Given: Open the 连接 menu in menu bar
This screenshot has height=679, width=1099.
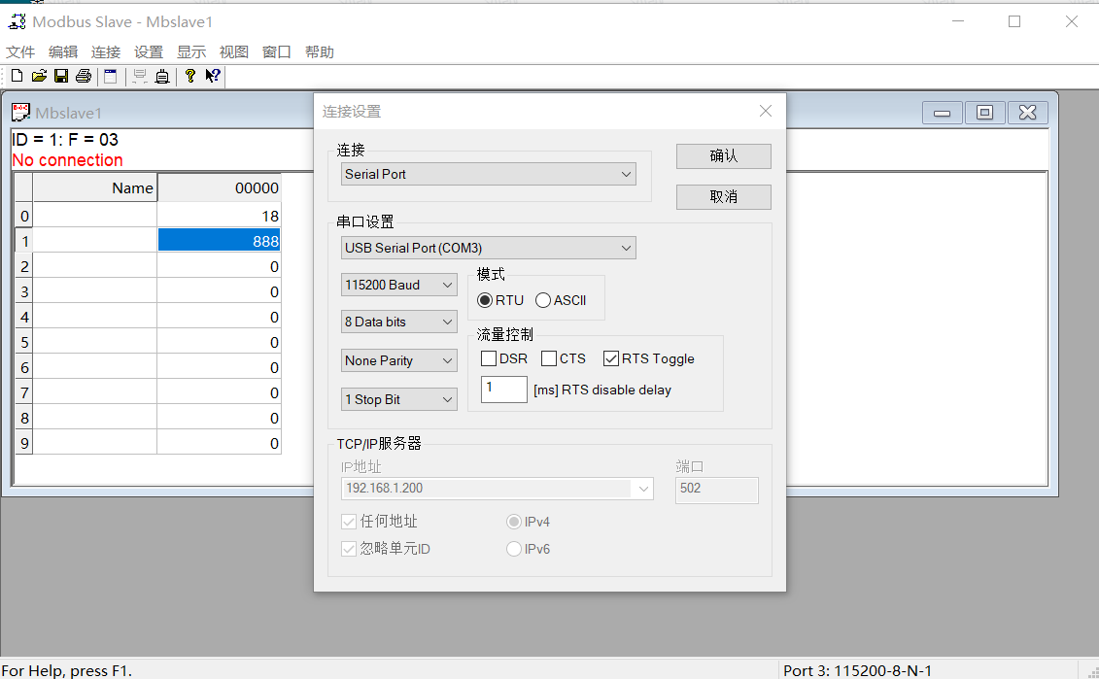Looking at the screenshot, I should coord(106,52).
